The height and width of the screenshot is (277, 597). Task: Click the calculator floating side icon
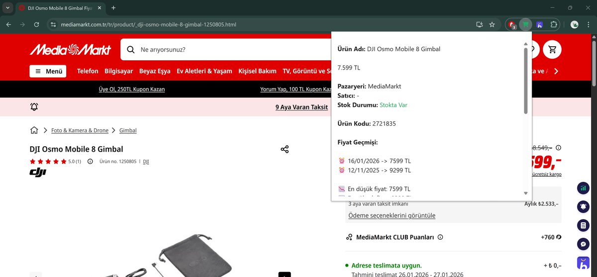tap(583, 225)
